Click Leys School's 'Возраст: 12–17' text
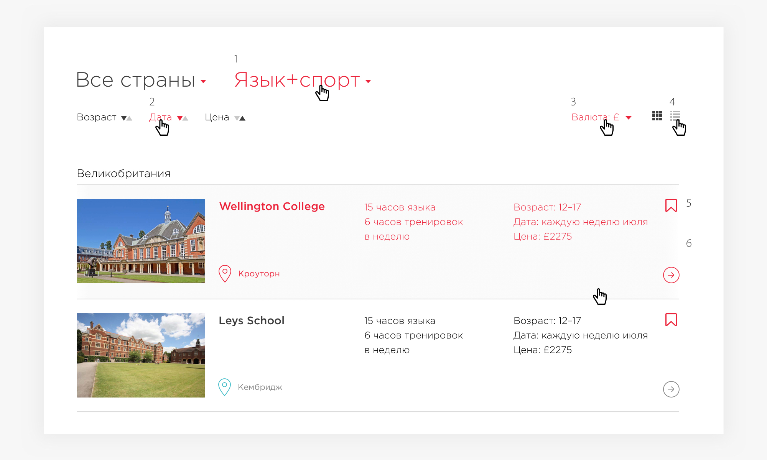This screenshot has width=767, height=460. pyautogui.click(x=547, y=321)
